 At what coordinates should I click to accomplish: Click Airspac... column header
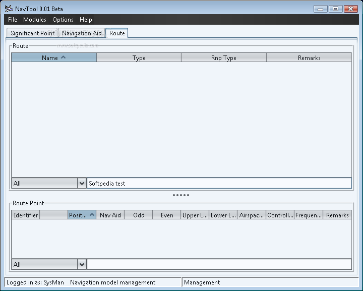click(x=252, y=215)
